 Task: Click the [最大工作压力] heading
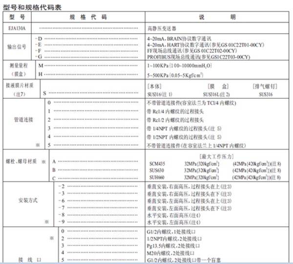point(216,156)
